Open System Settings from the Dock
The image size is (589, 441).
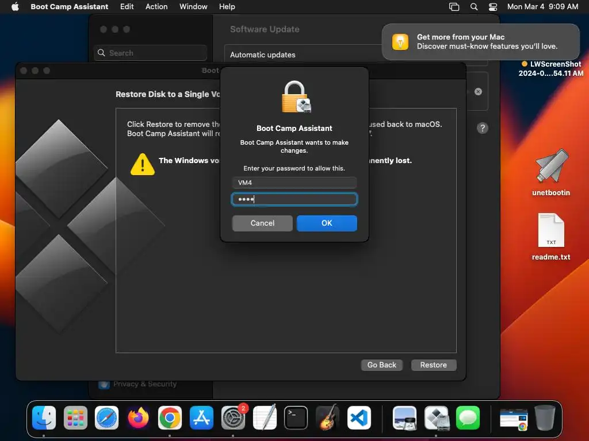pyautogui.click(x=233, y=417)
